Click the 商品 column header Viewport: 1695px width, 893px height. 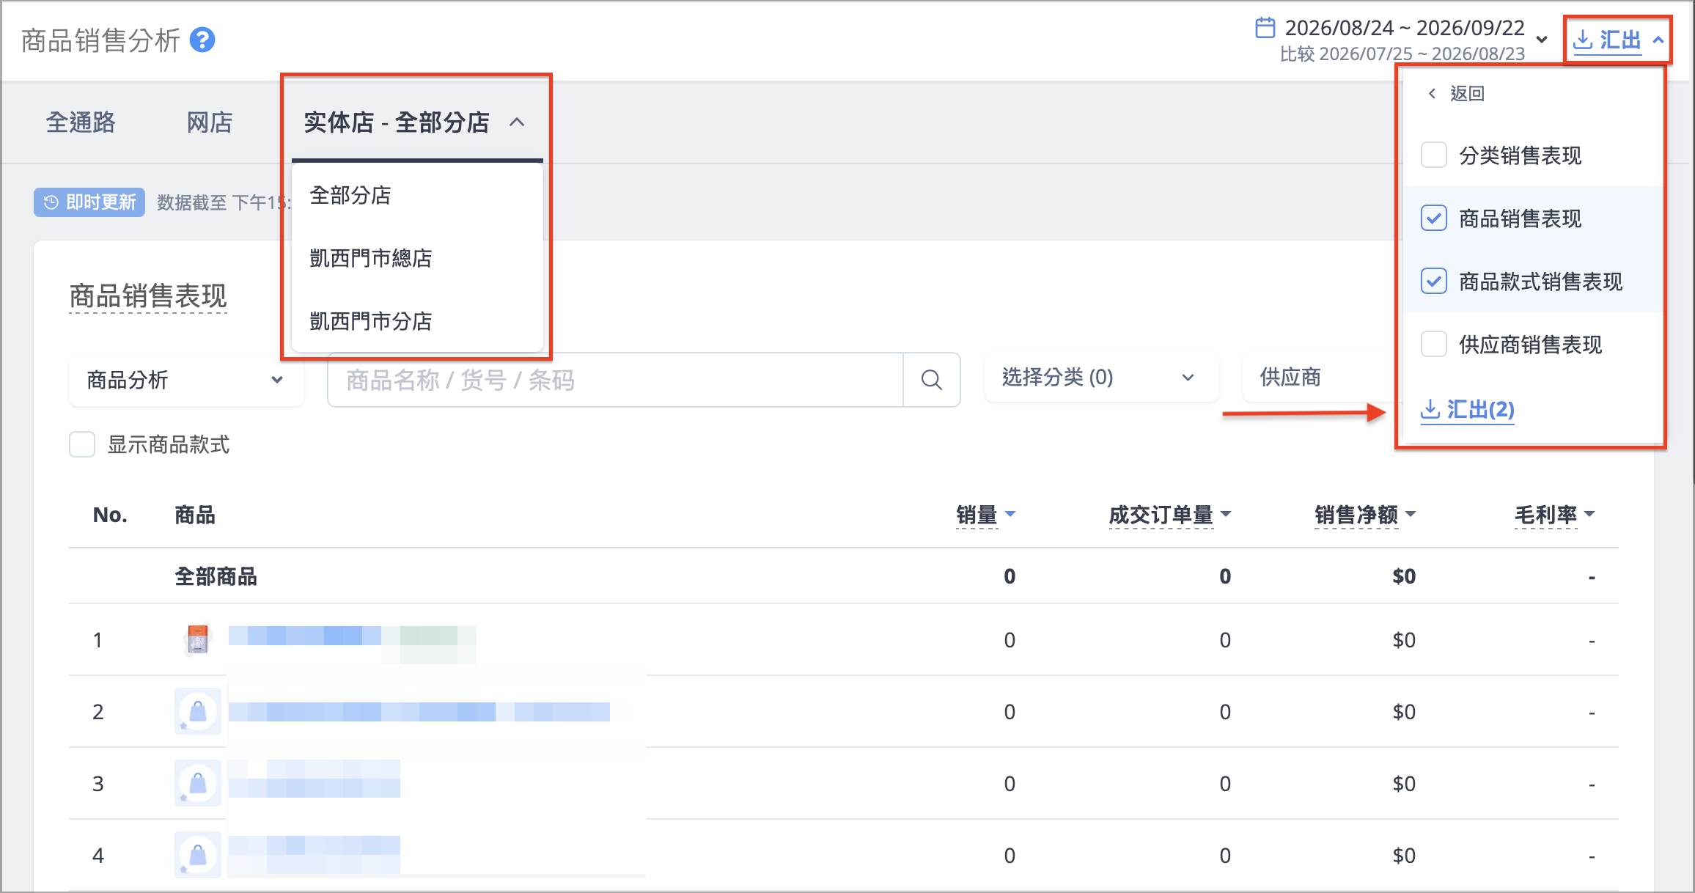pos(195,515)
